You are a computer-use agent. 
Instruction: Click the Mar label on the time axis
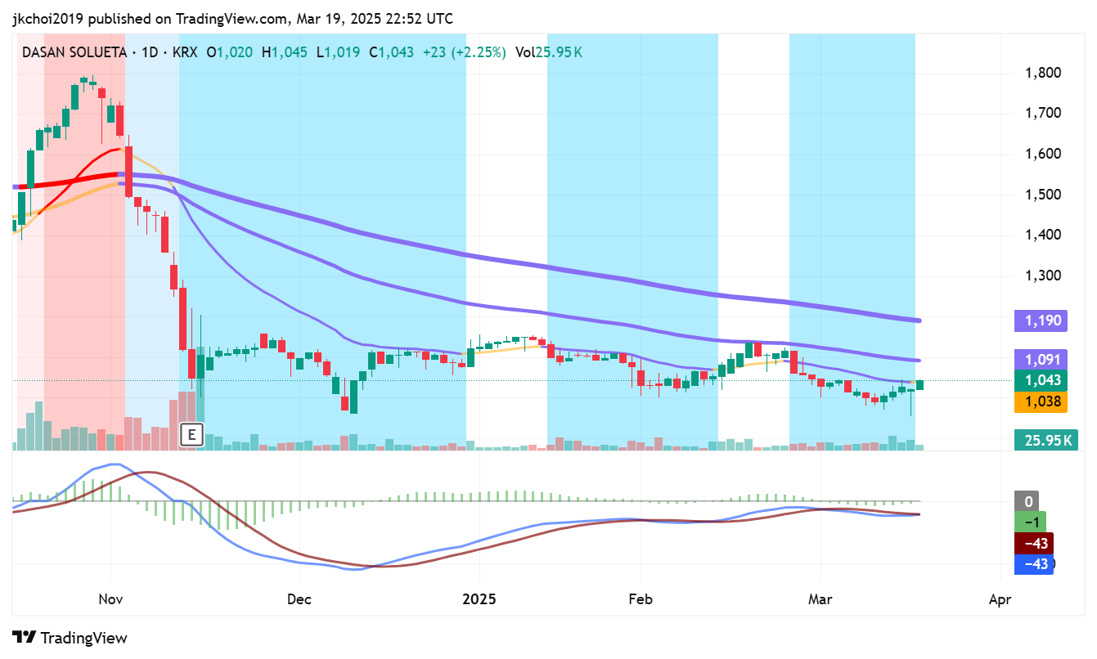pyautogui.click(x=820, y=599)
